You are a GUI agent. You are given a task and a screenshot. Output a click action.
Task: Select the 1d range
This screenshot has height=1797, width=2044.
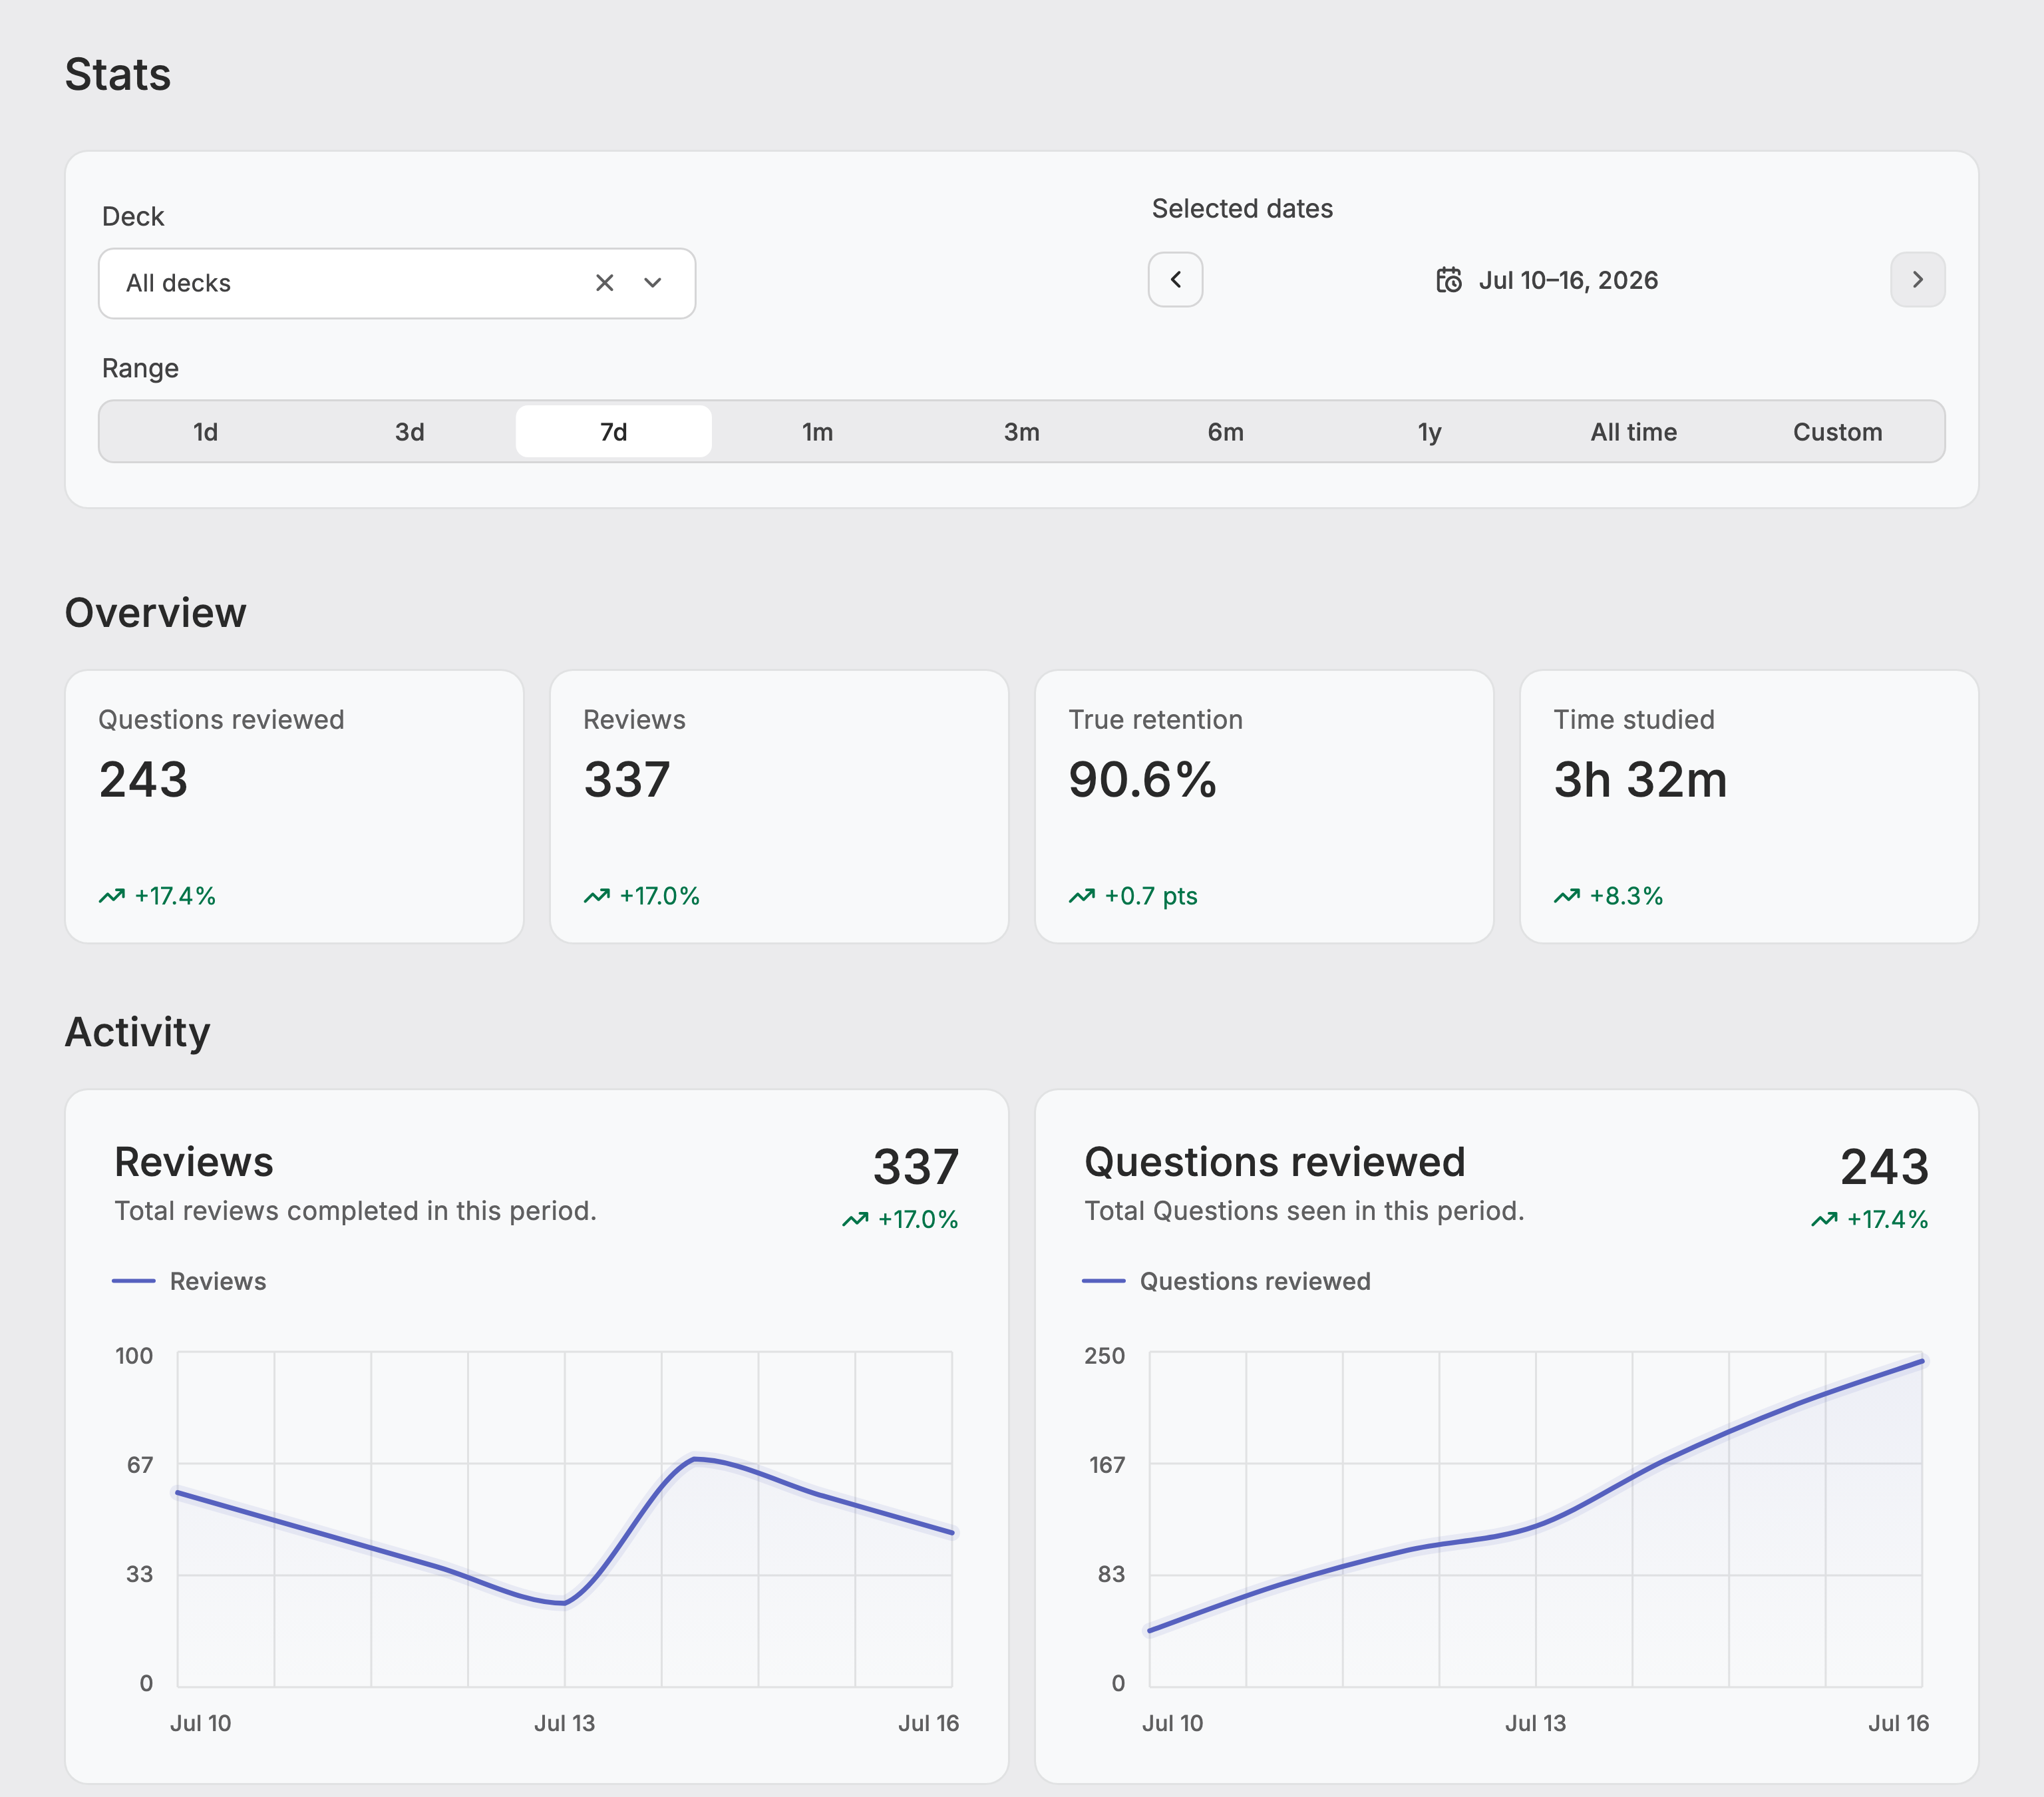(x=205, y=431)
